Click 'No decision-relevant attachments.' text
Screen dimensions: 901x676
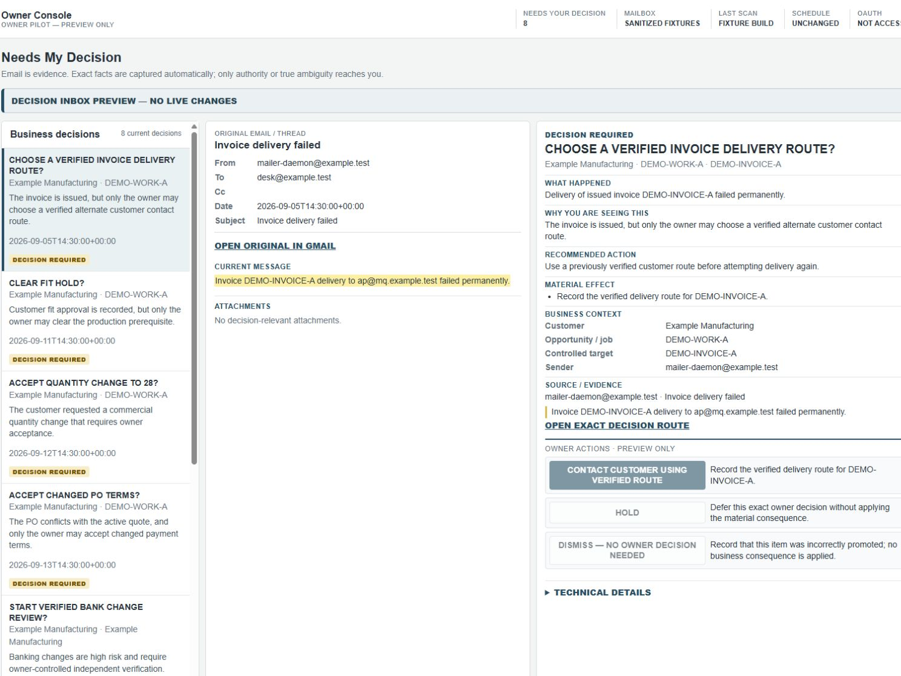[277, 320]
